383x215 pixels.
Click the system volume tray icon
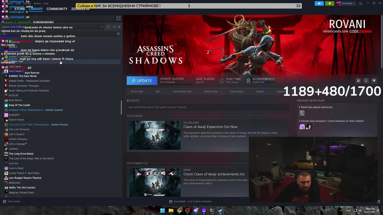tap(360, 211)
